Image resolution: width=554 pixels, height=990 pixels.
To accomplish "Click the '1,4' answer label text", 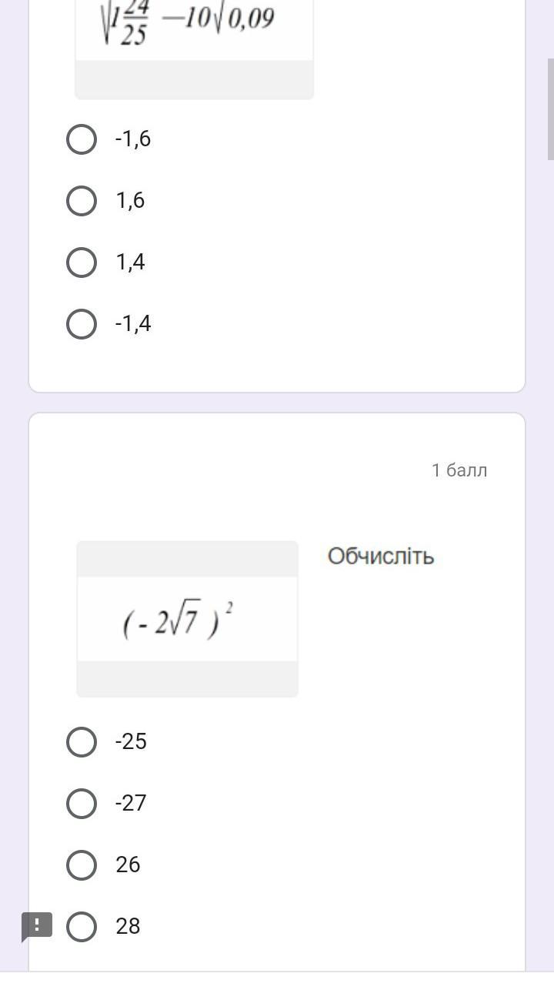I will point(130,263).
